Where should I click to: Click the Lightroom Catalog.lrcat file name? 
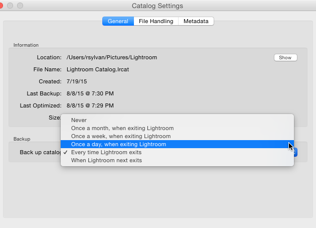[x=98, y=69]
